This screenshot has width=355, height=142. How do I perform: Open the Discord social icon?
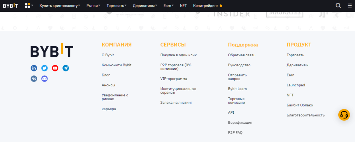click(44, 79)
